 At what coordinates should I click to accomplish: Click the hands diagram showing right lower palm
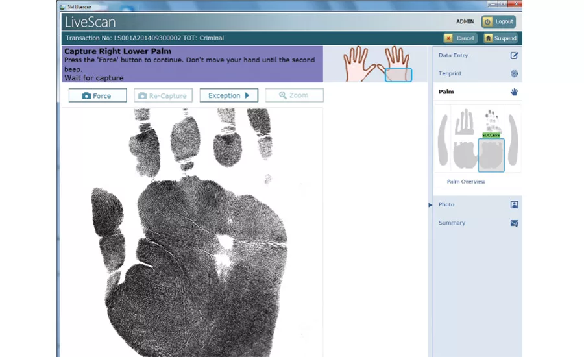tap(377, 64)
